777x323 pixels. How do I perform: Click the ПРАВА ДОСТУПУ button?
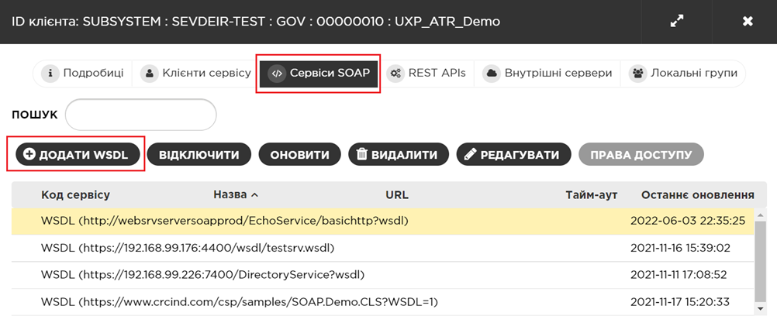[x=641, y=154]
